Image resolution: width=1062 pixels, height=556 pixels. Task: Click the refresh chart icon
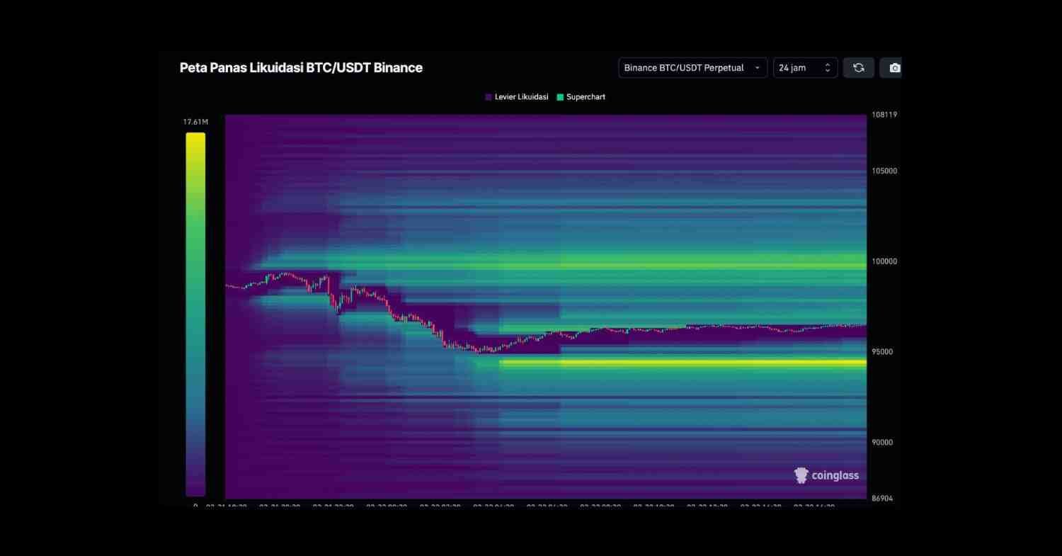859,68
